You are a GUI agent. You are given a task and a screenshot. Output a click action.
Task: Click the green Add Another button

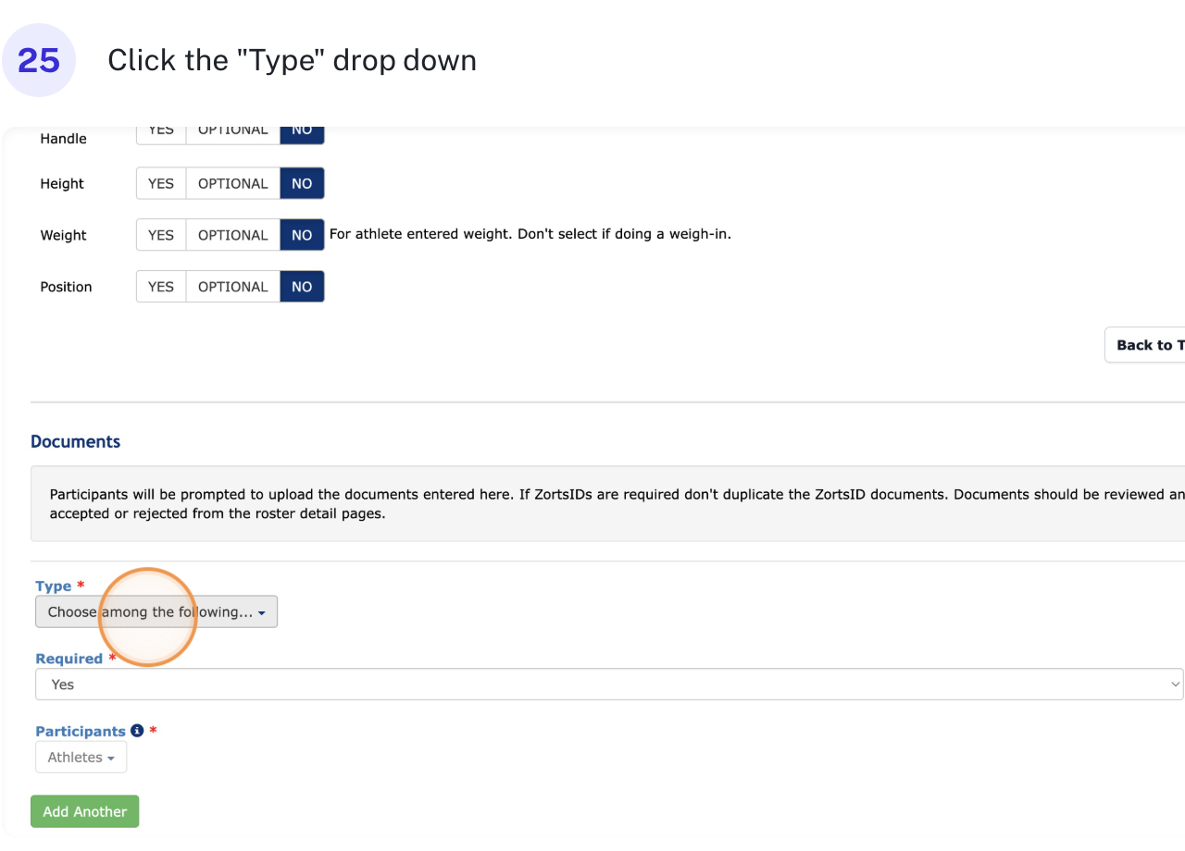[x=84, y=811]
